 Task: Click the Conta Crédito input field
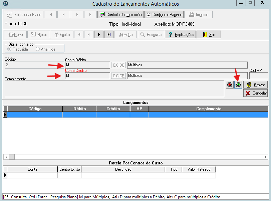pos(87,76)
